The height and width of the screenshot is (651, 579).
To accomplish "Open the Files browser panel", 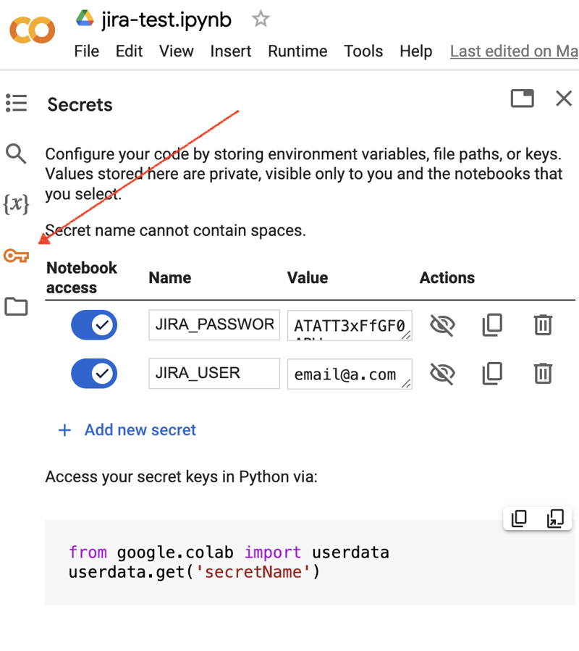I will (16, 306).
